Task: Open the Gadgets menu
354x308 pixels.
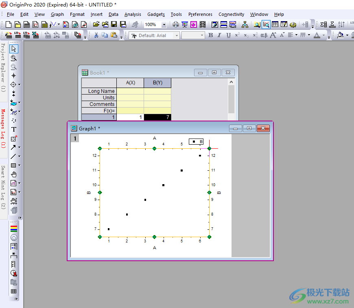Action: pyautogui.click(x=156, y=14)
